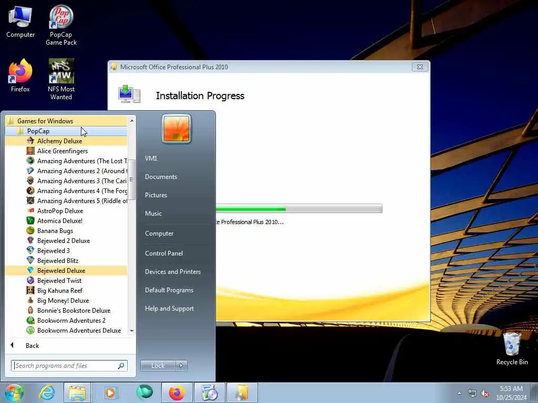Click programs list scroll up arrow
Screen dimensions: 538x403
[x=132, y=121]
